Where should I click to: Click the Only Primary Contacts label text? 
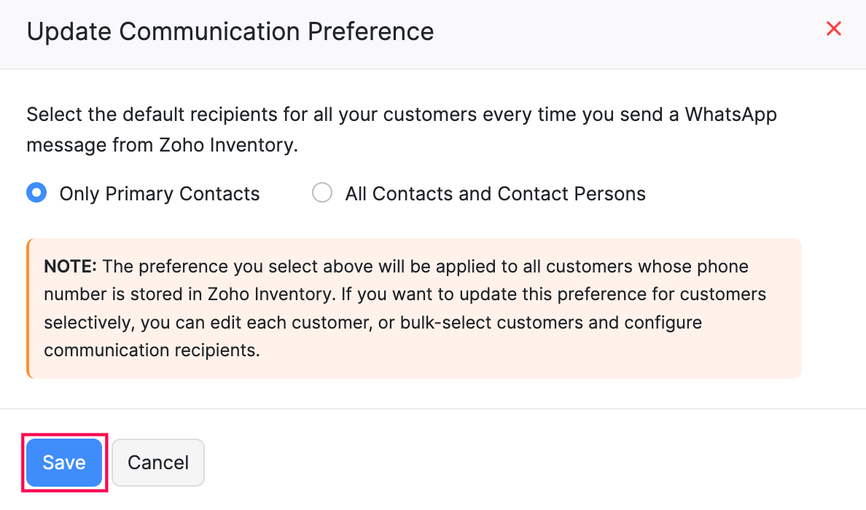pos(160,193)
